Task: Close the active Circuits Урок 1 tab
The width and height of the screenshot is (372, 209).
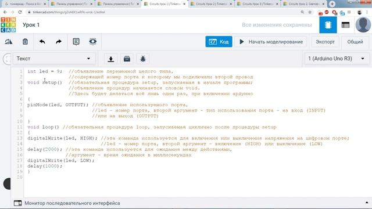Action: pyautogui.click(x=184, y=4)
